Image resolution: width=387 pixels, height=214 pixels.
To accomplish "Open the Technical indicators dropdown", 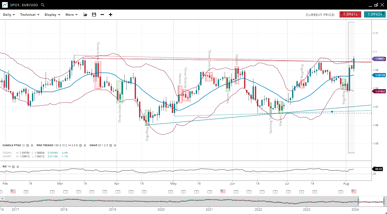I will point(30,15).
